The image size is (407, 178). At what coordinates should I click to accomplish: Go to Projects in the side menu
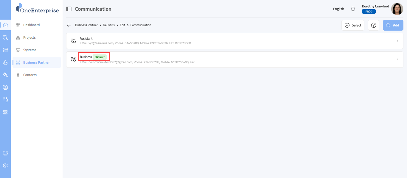pos(29,37)
